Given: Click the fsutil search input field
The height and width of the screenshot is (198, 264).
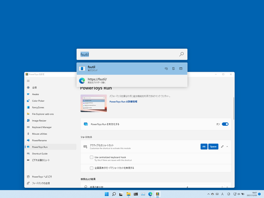Looking at the screenshot, I should pos(128,55).
